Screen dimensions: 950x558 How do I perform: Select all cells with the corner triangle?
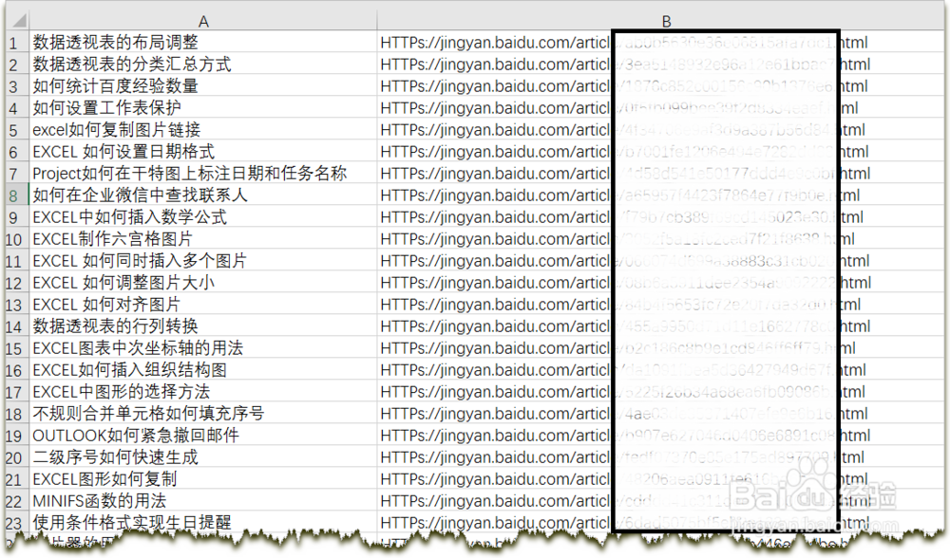point(17,21)
